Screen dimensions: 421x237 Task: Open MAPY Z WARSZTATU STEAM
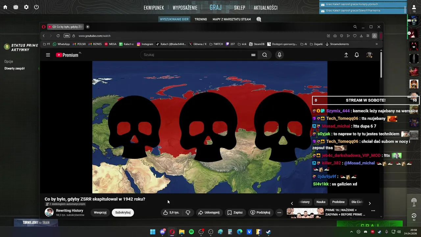click(x=232, y=19)
